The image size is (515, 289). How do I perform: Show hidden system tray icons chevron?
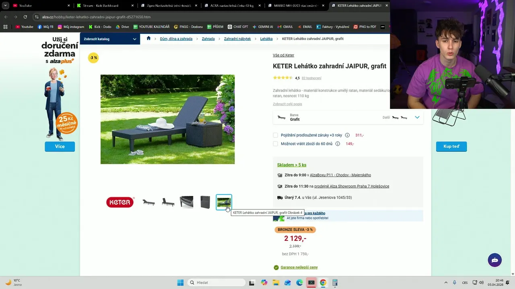click(445, 283)
